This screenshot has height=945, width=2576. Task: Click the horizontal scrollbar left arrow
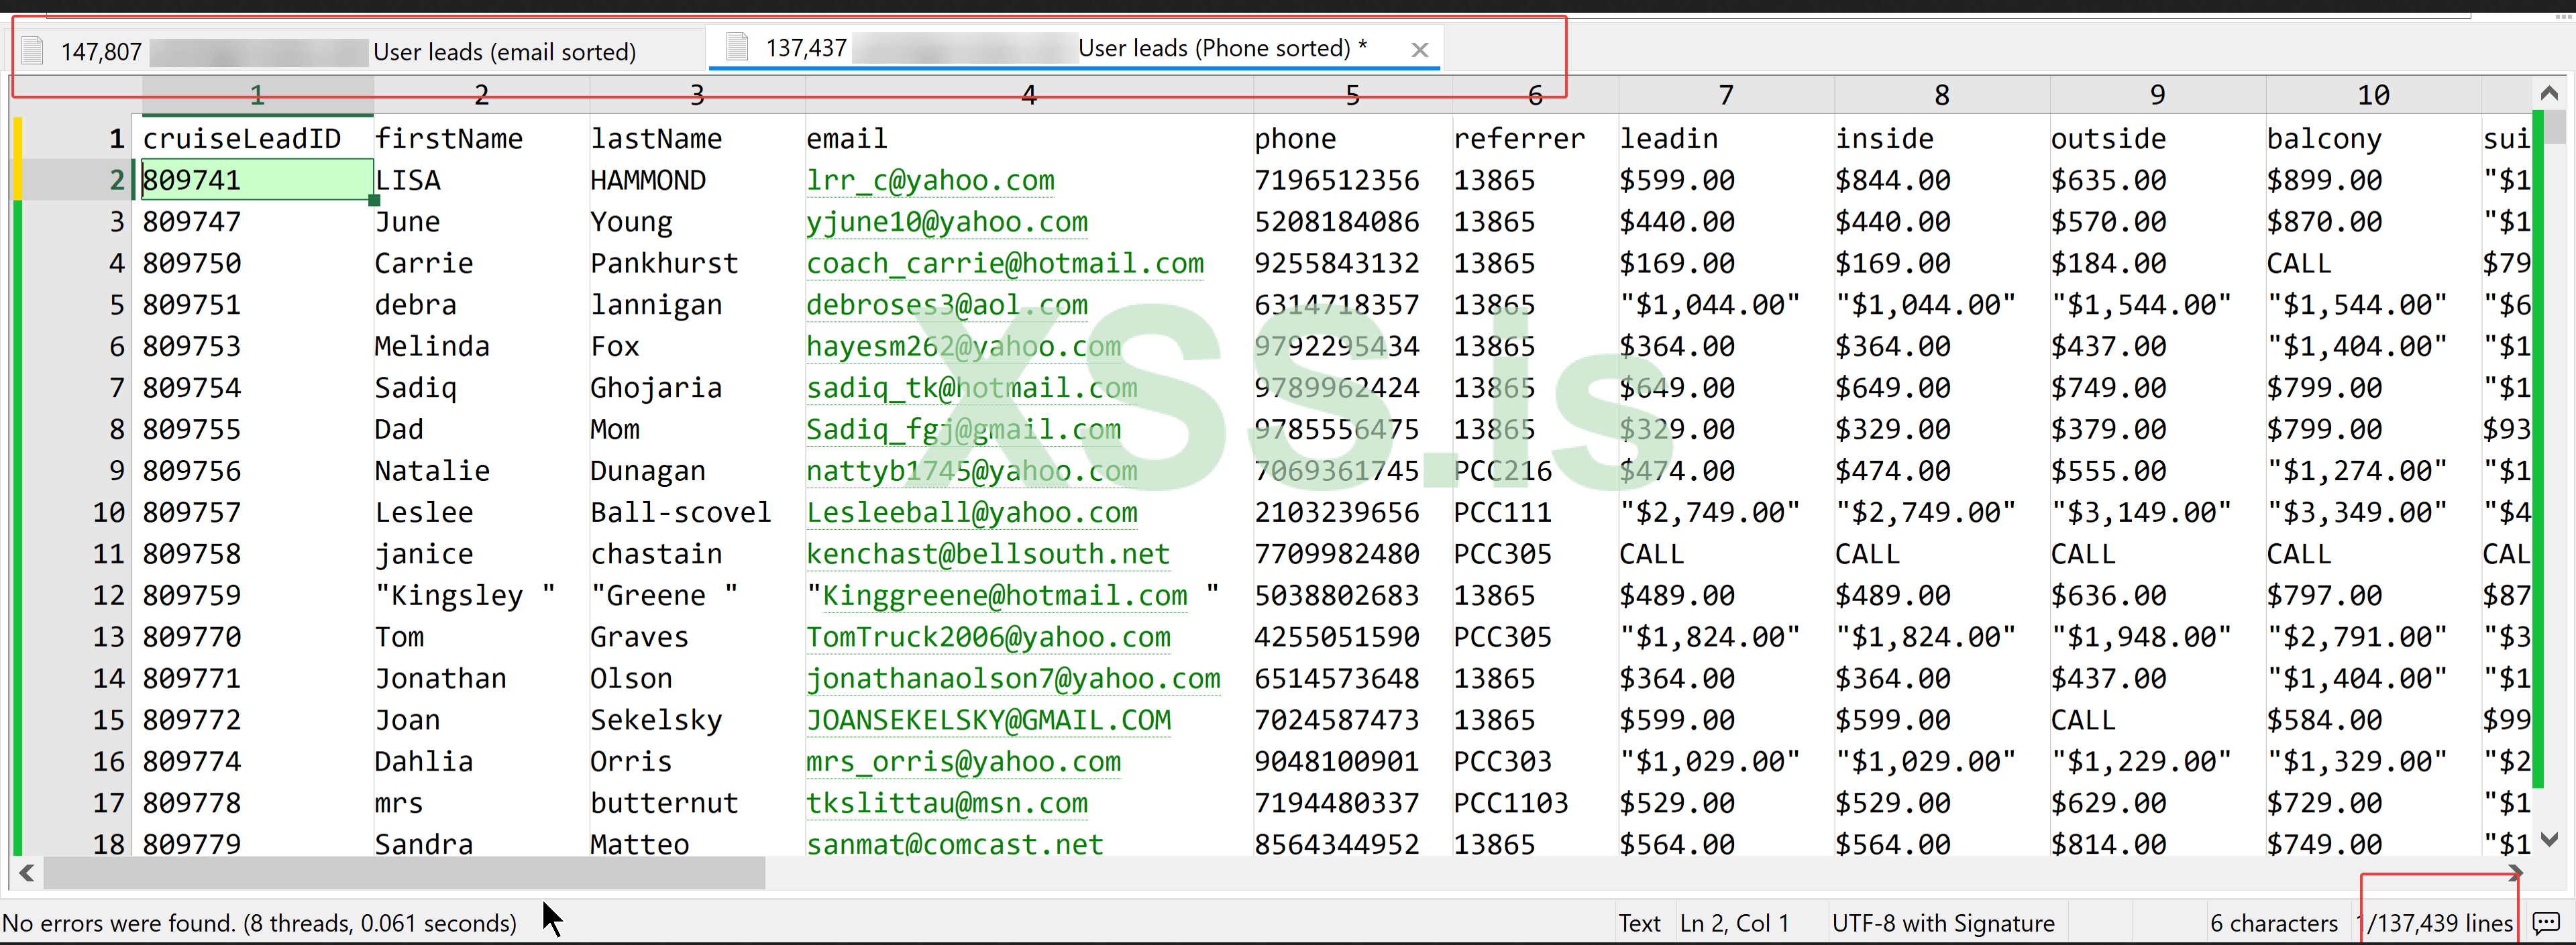pyautogui.click(x=27, y=873)
